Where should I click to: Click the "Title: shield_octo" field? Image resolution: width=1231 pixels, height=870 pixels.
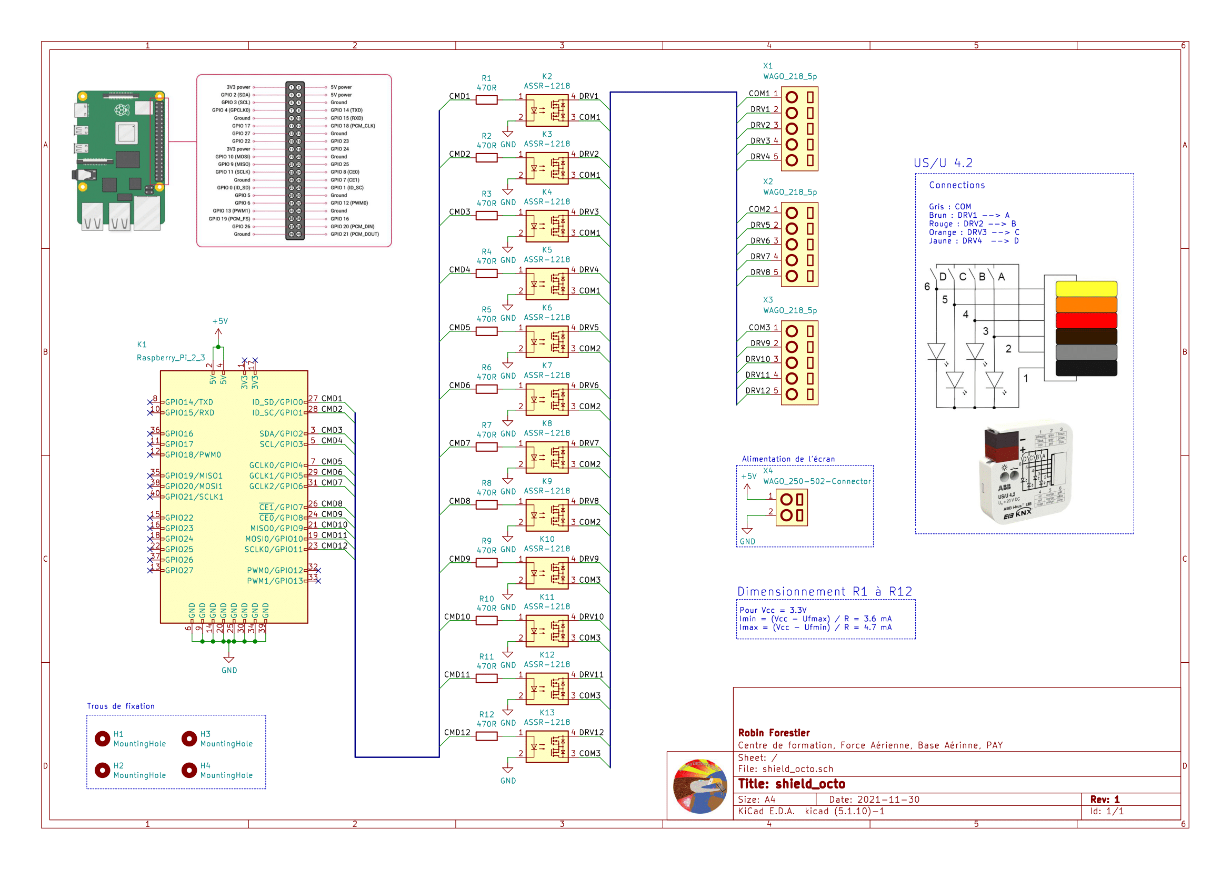[792, 784]
